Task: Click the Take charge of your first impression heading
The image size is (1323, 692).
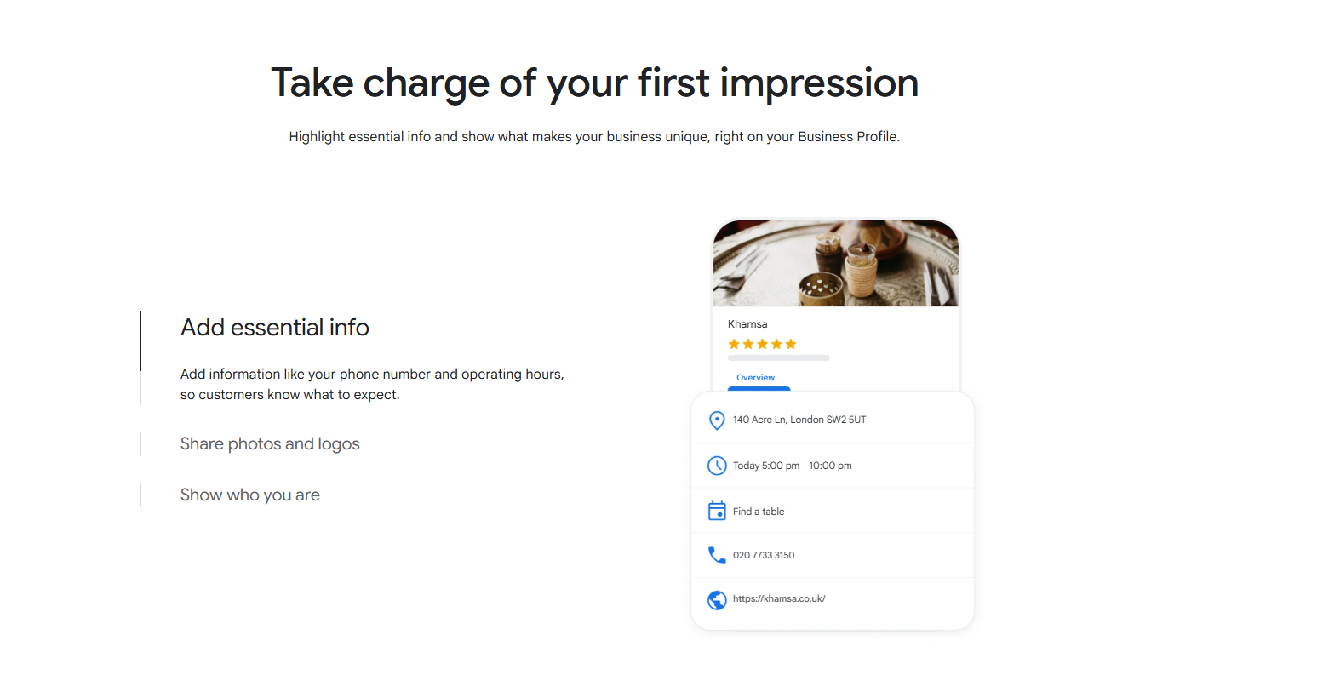Action: (x=594, y=83)
